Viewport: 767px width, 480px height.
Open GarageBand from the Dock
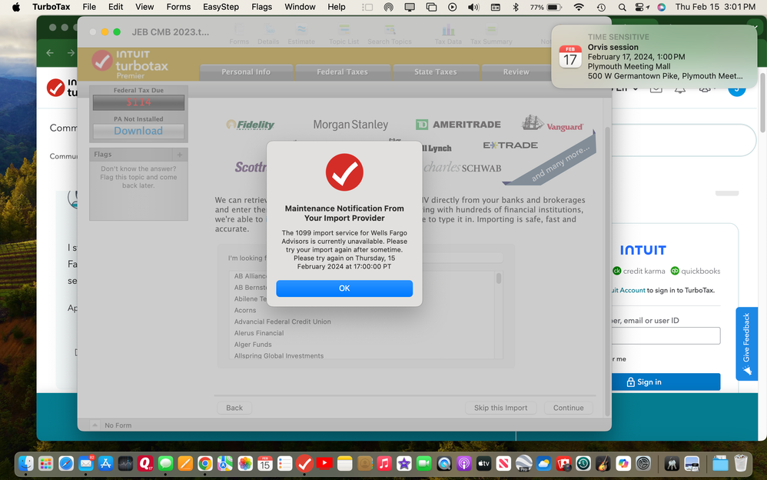point(603,463)
